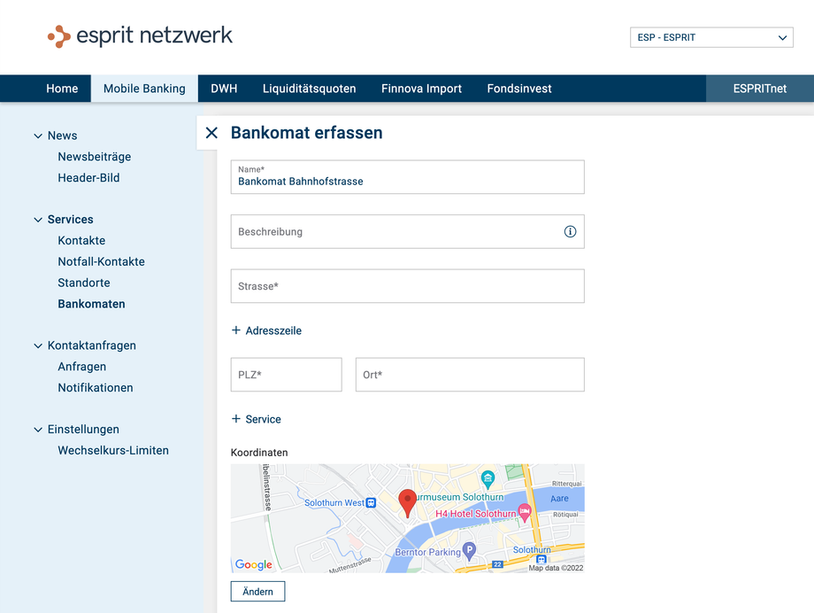
Task: Click the Solothurn West station icon
Action: tap(371, 503)
